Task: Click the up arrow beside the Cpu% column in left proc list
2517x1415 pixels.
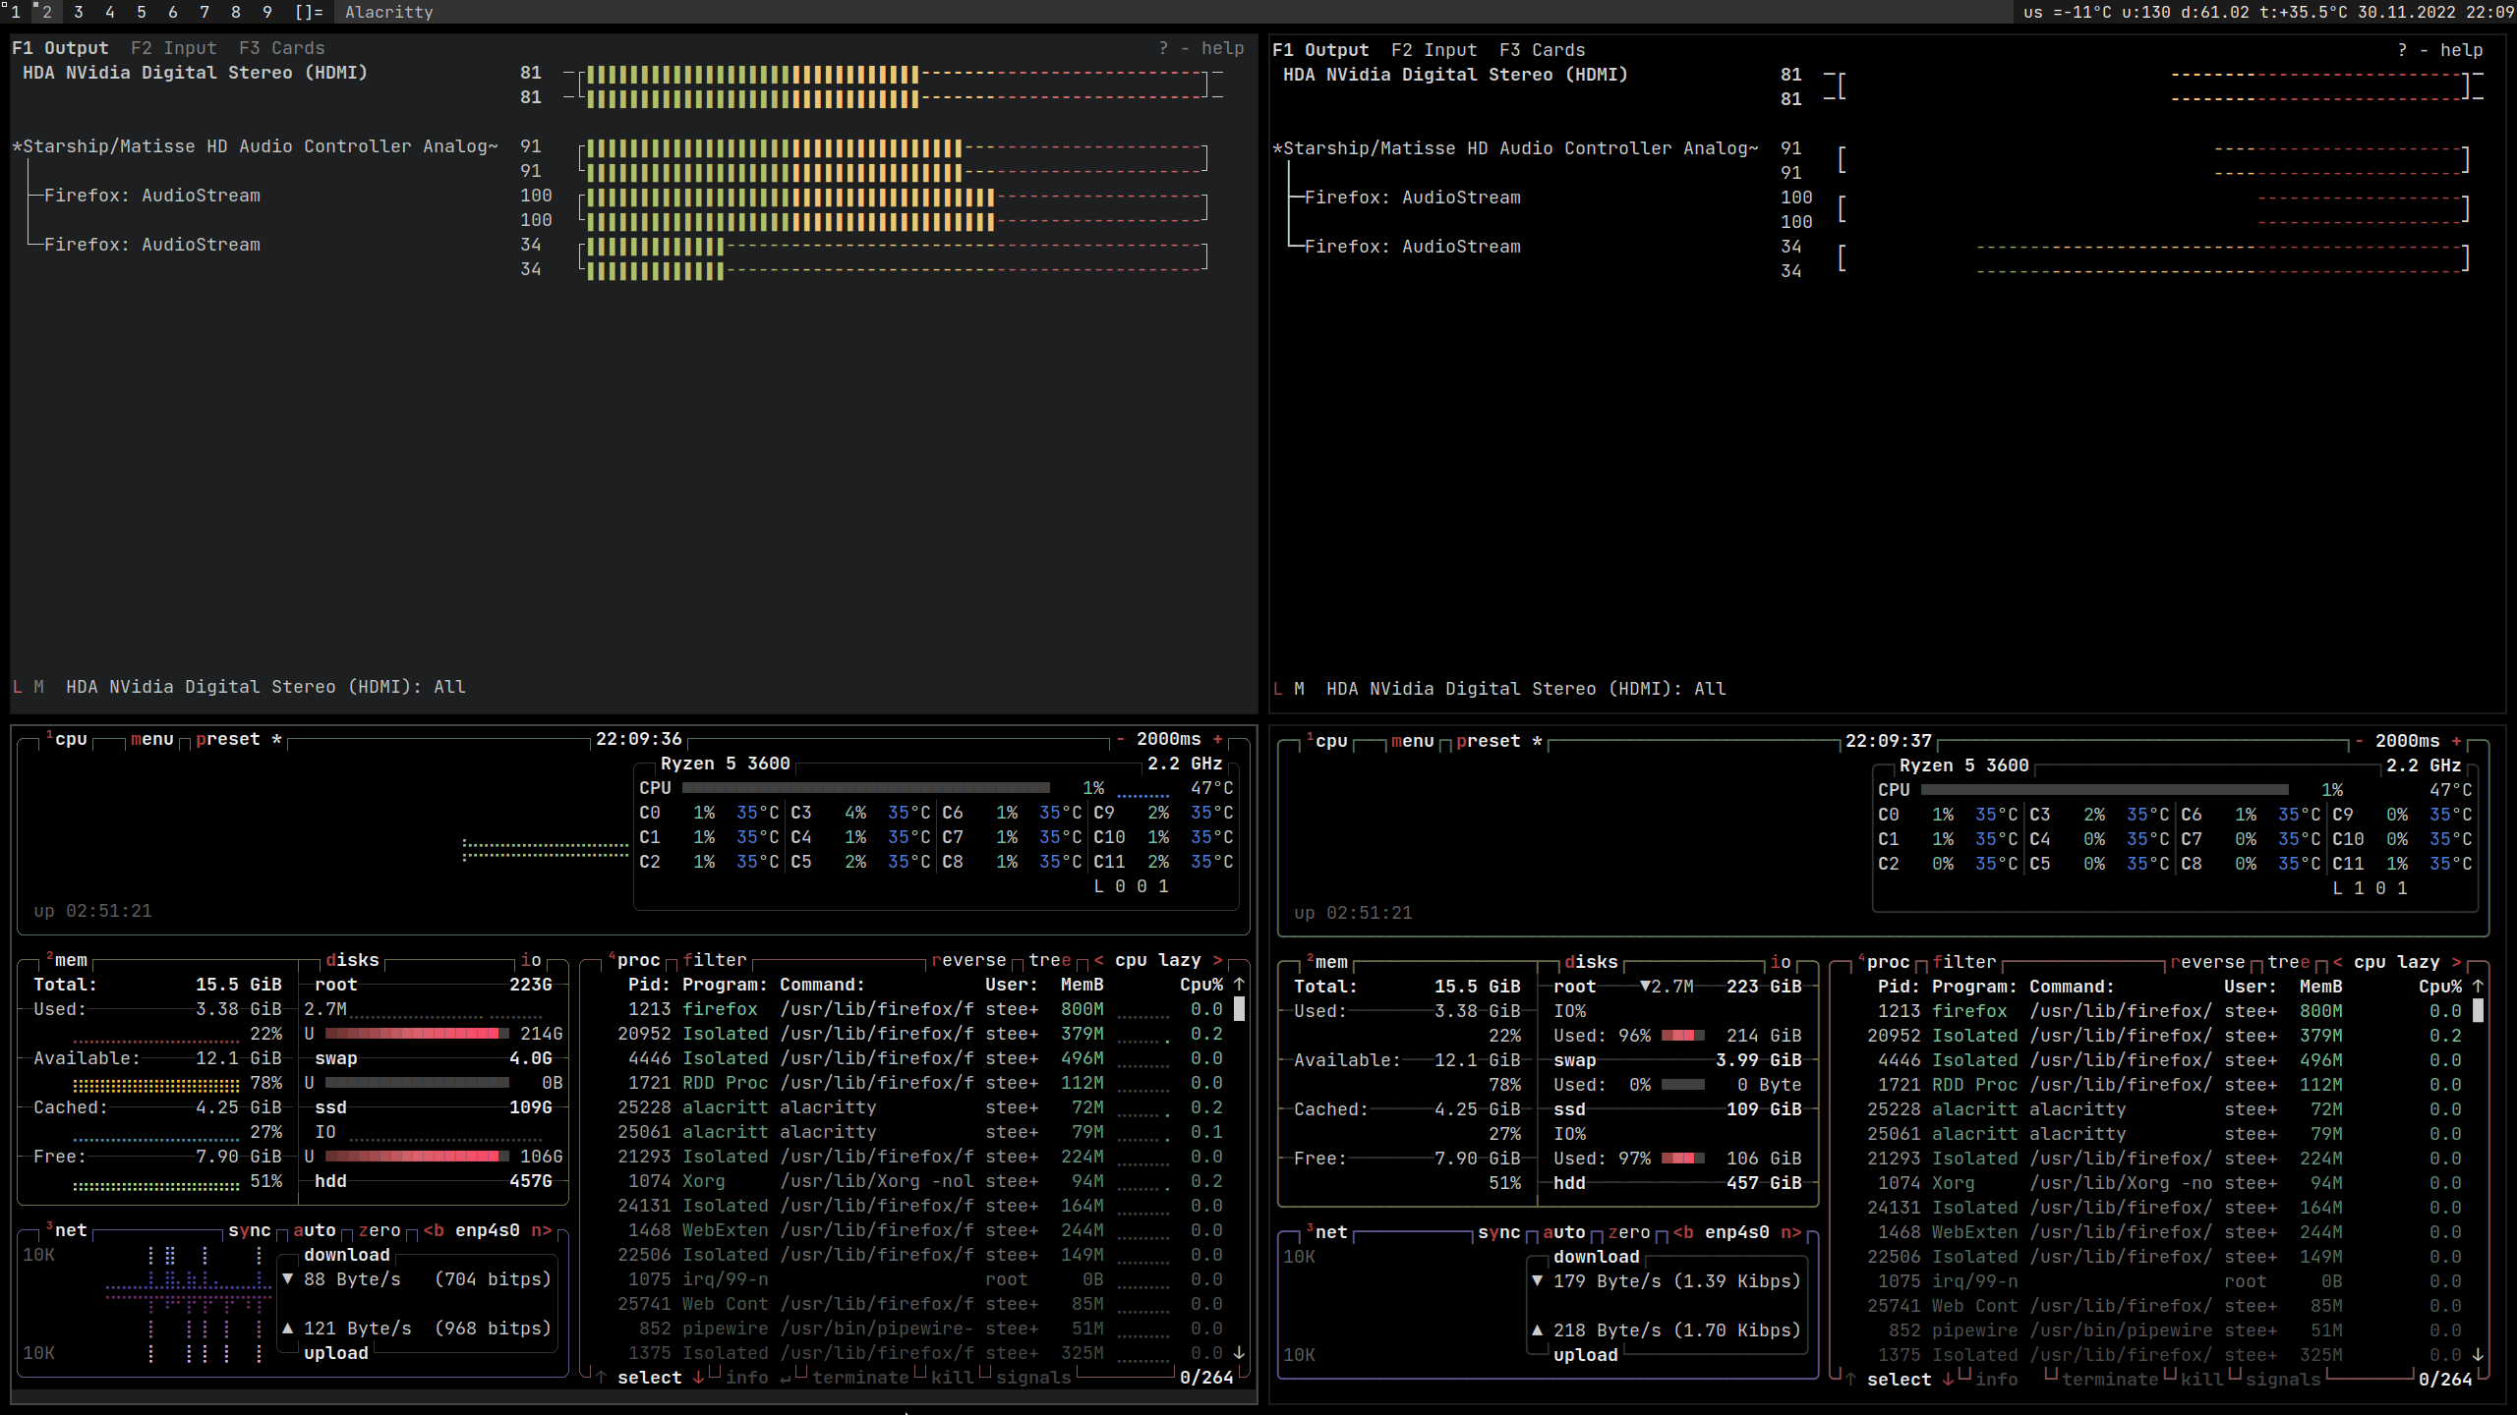Action: pyautogui.click(x=1239, y=984)
